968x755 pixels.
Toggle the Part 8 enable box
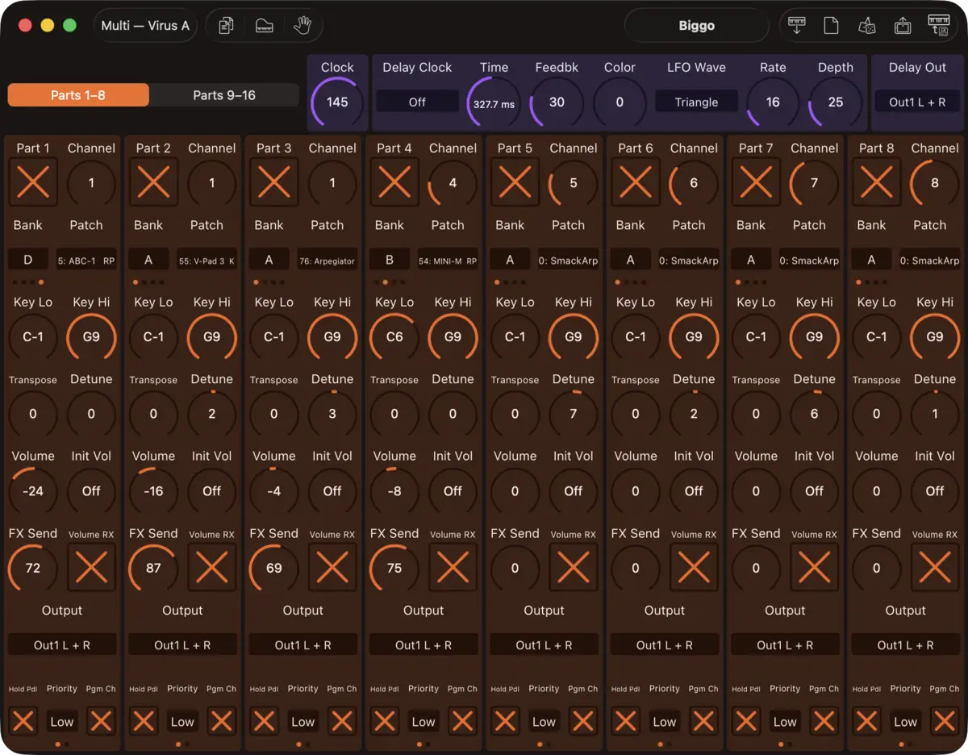click(877, 182)
